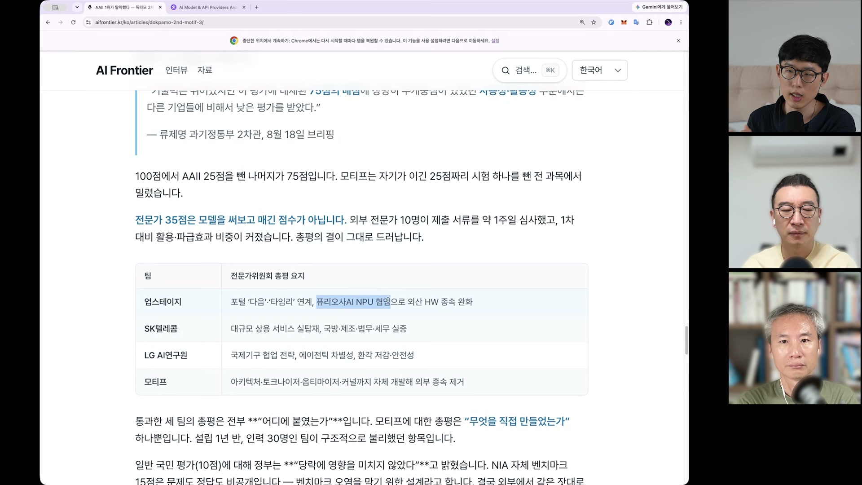Screen dimensions: 862x485
Task: Go forward in browser history
Action: click(61, 22)
